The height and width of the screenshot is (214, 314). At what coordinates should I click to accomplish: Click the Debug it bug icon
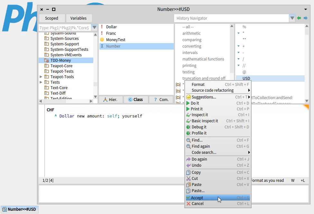click(189, 127)
